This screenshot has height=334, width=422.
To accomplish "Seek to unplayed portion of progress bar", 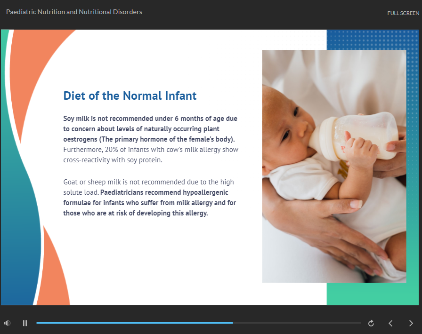I will (297, 323).
